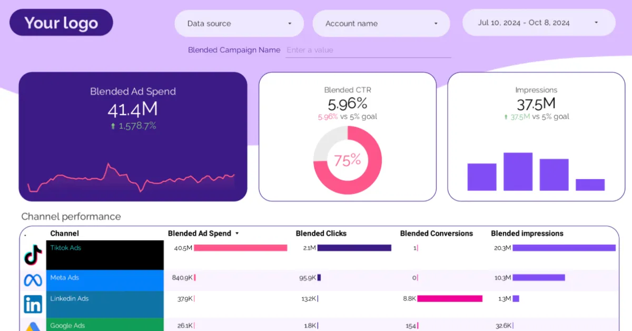Select the Tiktok Ads channel name text
This screenshot has width=632, height=331.
tap(65, 248)
